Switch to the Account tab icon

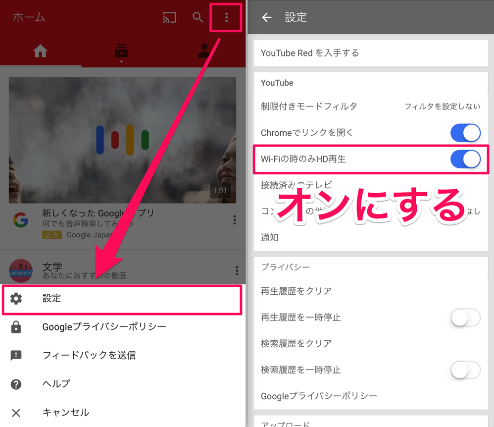coord(204,51)
